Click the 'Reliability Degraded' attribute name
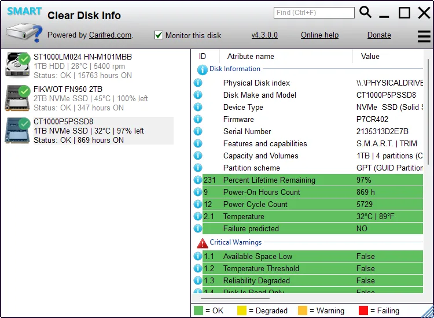Screen dimensions: 434x318 256,280
